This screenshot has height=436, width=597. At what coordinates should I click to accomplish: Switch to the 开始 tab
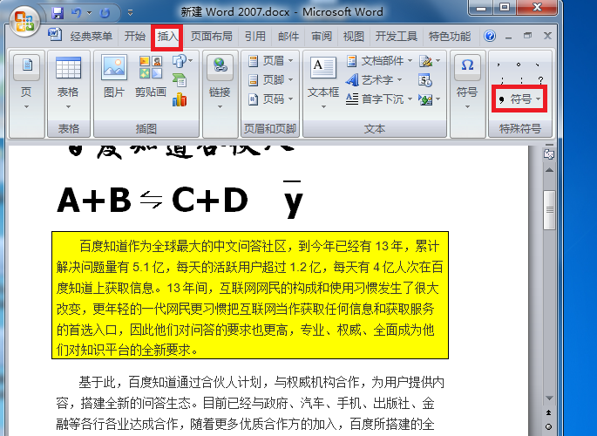coord(135,36)
